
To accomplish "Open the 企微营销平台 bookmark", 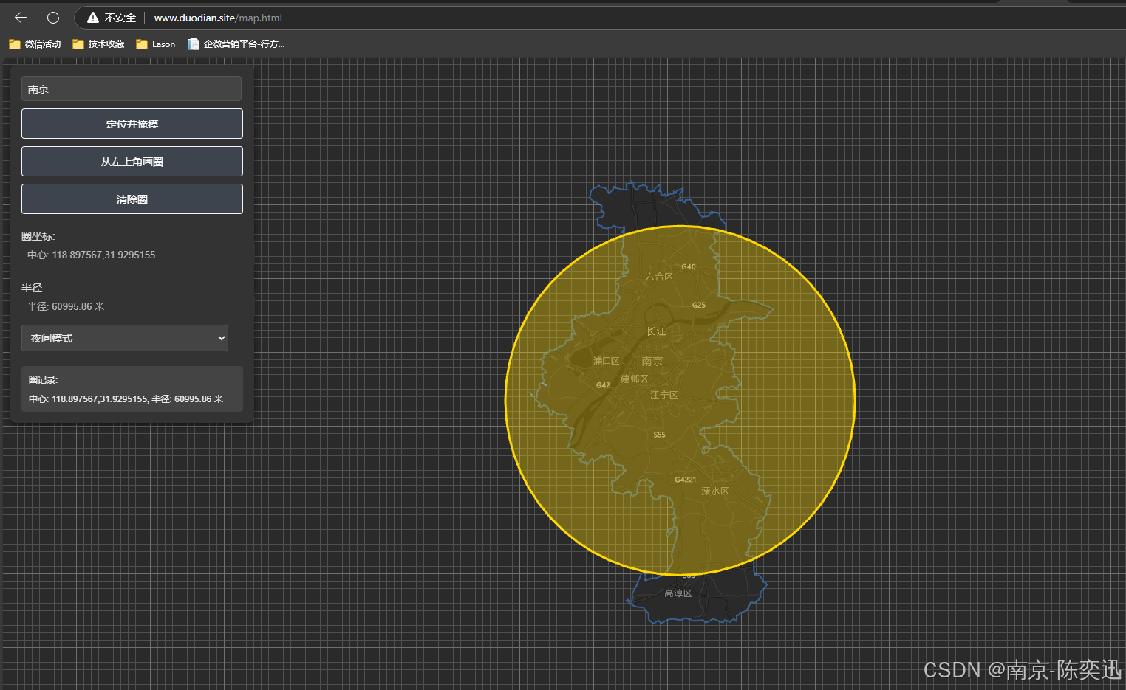I will point(236,44).
